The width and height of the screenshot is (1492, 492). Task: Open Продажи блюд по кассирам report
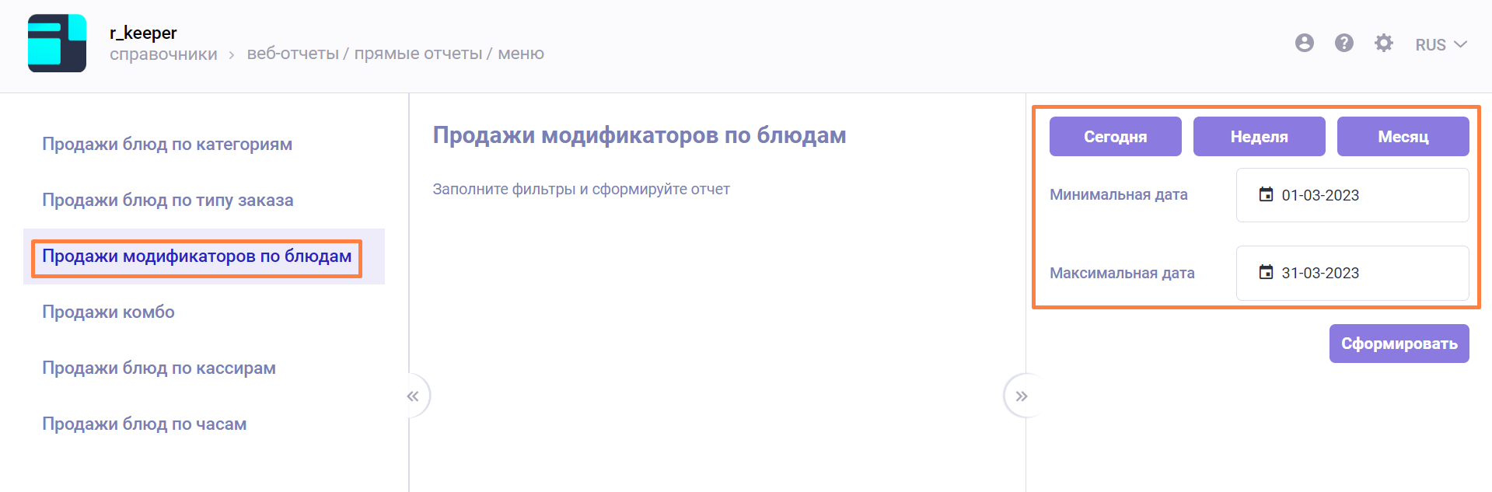pyautogui.click(x=159, y=368)
